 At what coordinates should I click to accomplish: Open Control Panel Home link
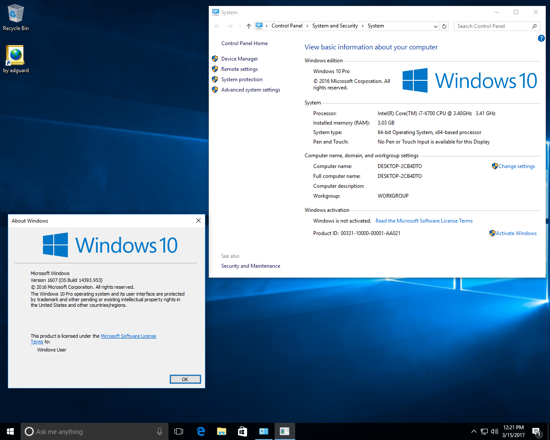point(244,43)
